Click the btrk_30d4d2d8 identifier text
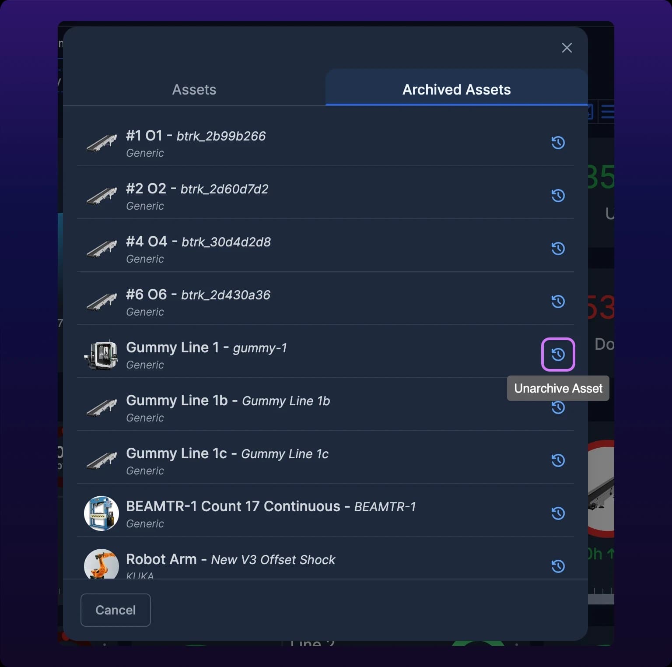This screenshot has width=672, height=667. coord(226,242)
